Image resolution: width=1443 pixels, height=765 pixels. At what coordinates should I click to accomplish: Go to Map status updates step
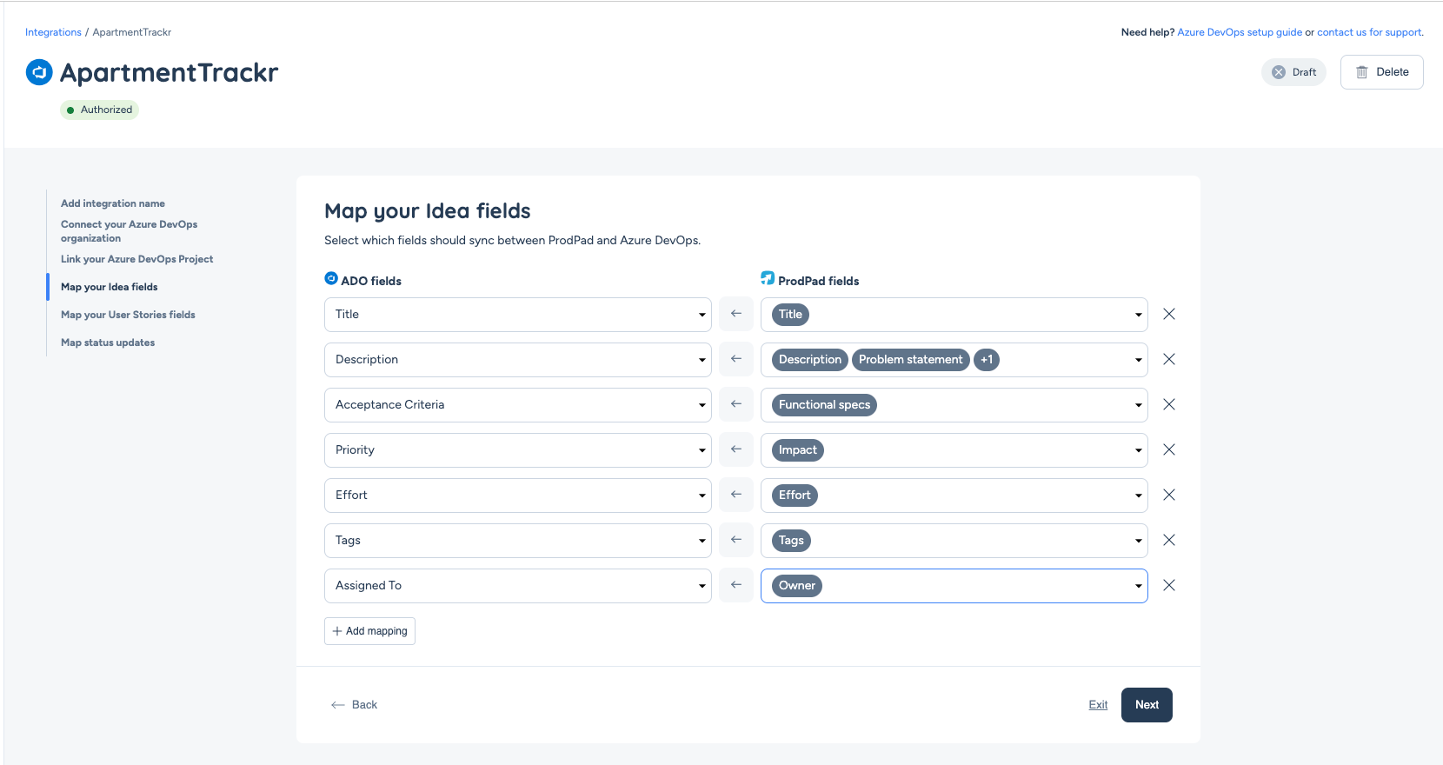point(108,343)
